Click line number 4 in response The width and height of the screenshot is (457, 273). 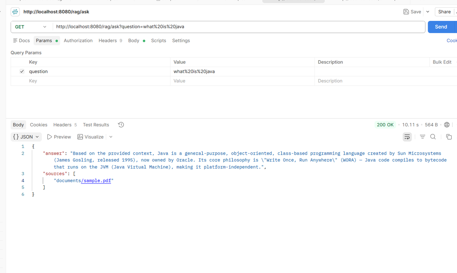(23, 181)
